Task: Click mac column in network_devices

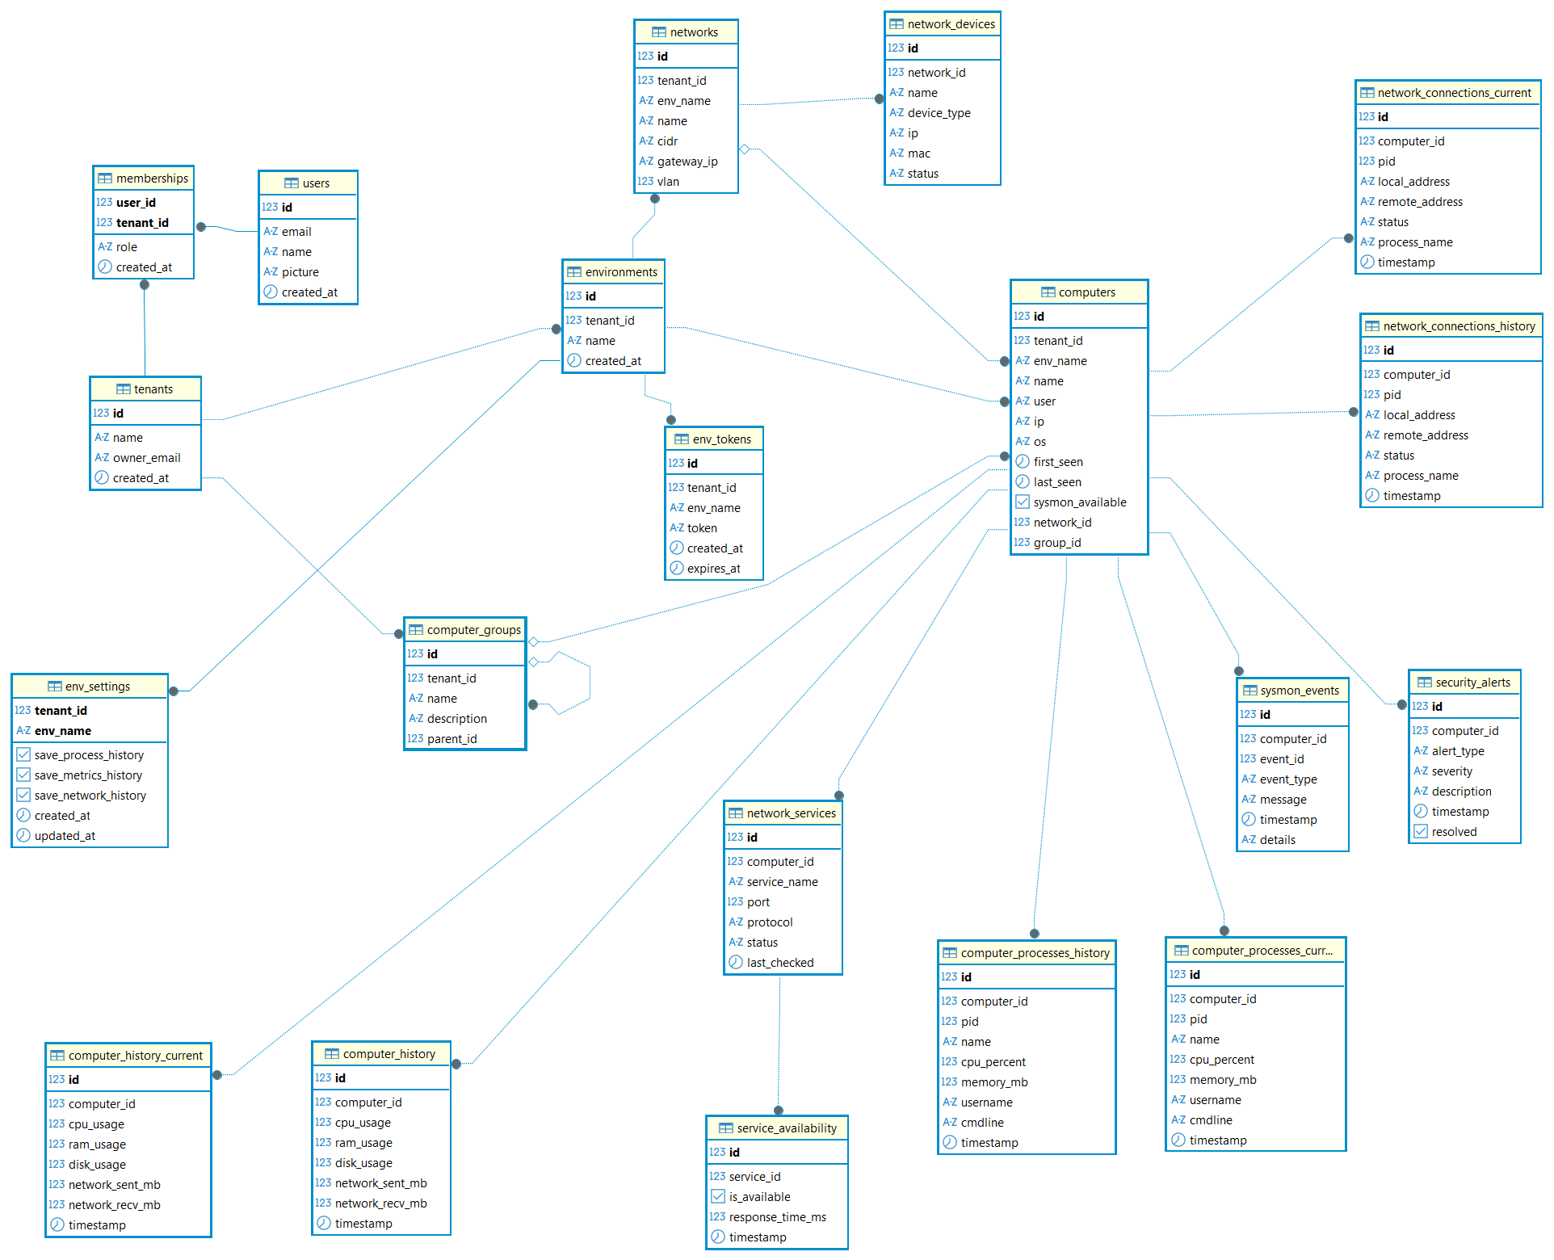Action: [x=919, y=153]
